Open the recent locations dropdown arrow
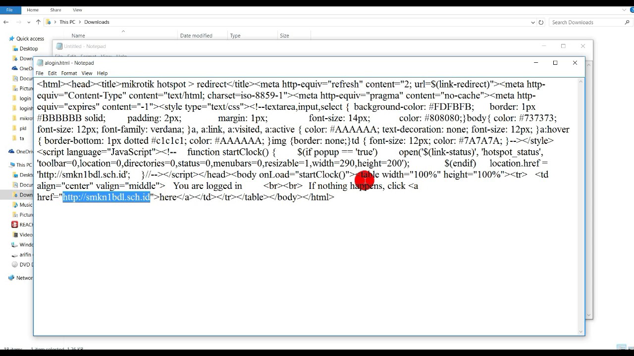634x356 pixels. coord(29,22)
